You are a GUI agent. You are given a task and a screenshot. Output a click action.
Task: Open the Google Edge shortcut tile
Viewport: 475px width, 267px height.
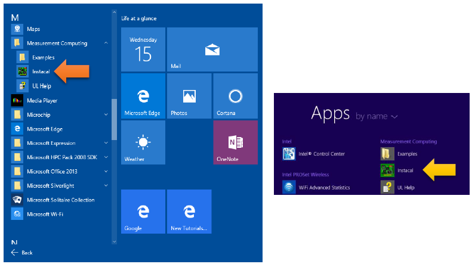pos(143,212)
